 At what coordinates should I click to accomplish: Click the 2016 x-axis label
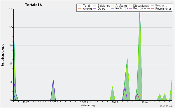145,102
